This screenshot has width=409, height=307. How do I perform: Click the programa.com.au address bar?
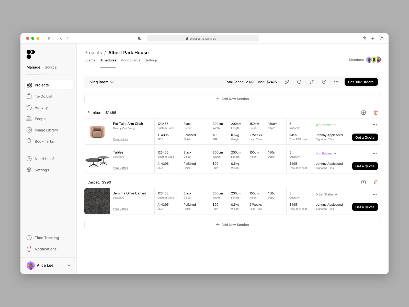[203, 38]
